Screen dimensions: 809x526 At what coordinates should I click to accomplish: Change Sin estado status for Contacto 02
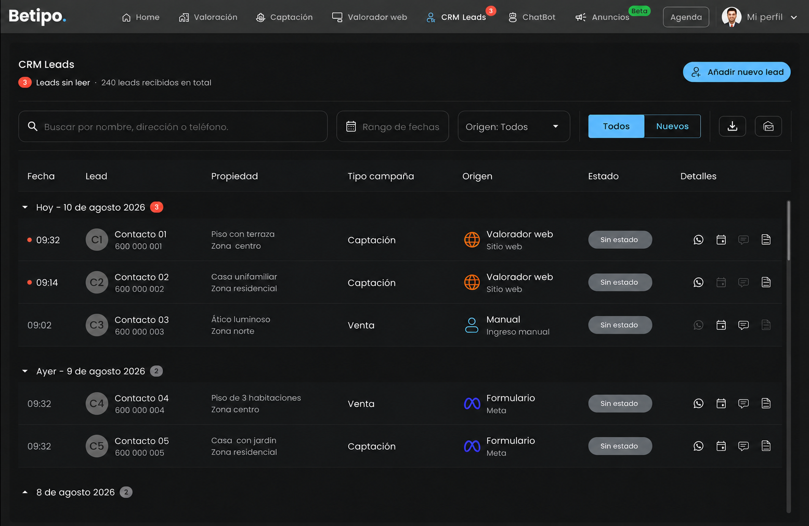620,283
